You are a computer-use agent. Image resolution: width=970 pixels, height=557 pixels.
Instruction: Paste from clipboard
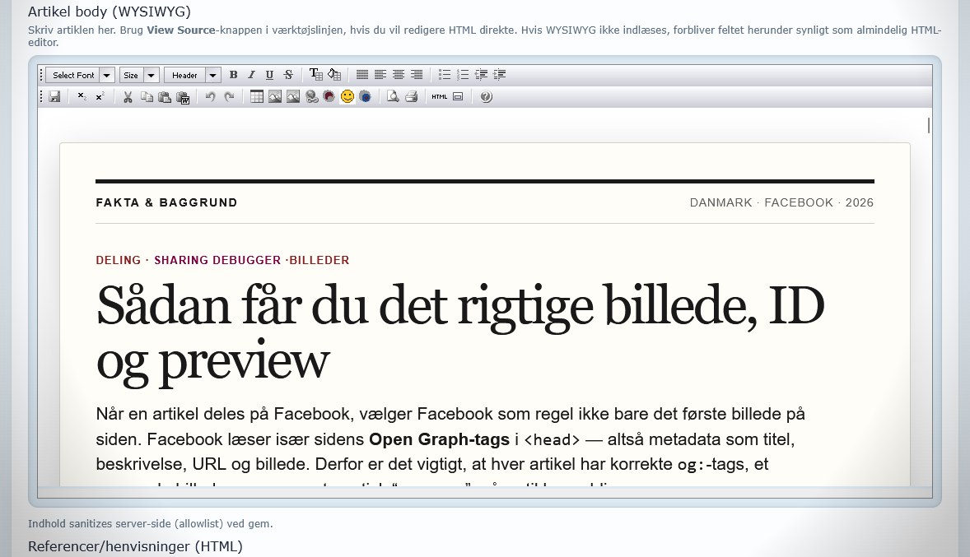(165, 97)
